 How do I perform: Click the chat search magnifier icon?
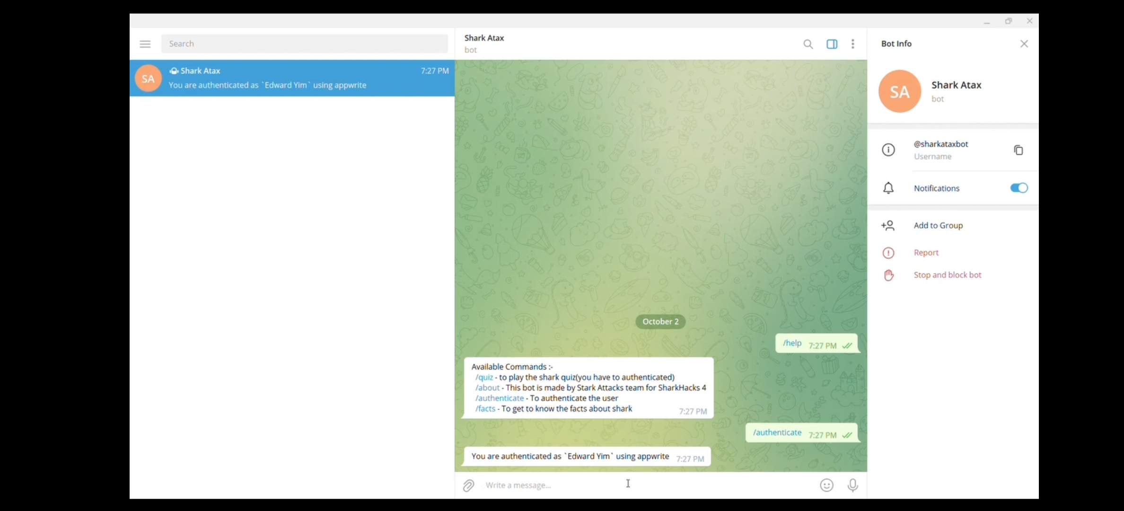point(808,44)
